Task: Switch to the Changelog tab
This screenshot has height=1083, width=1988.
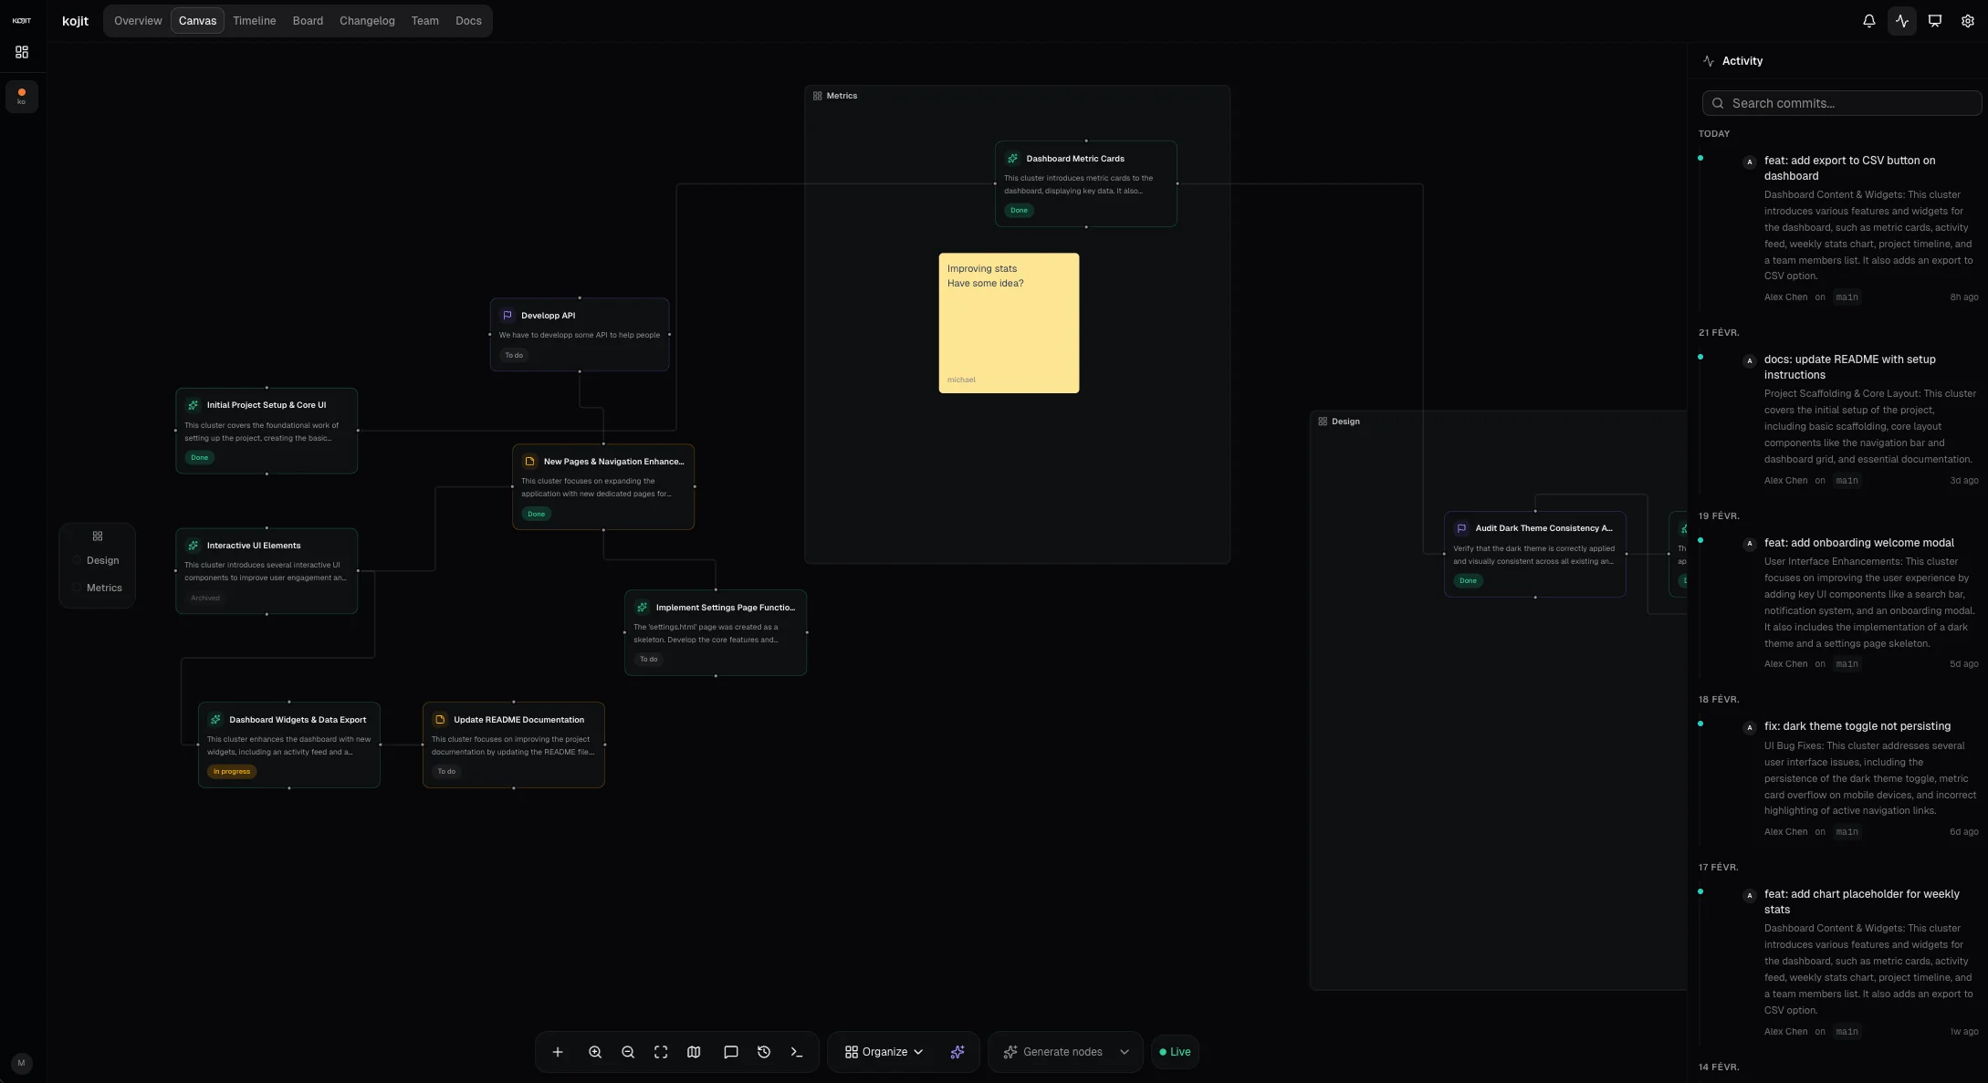Action: pos(366,20)
